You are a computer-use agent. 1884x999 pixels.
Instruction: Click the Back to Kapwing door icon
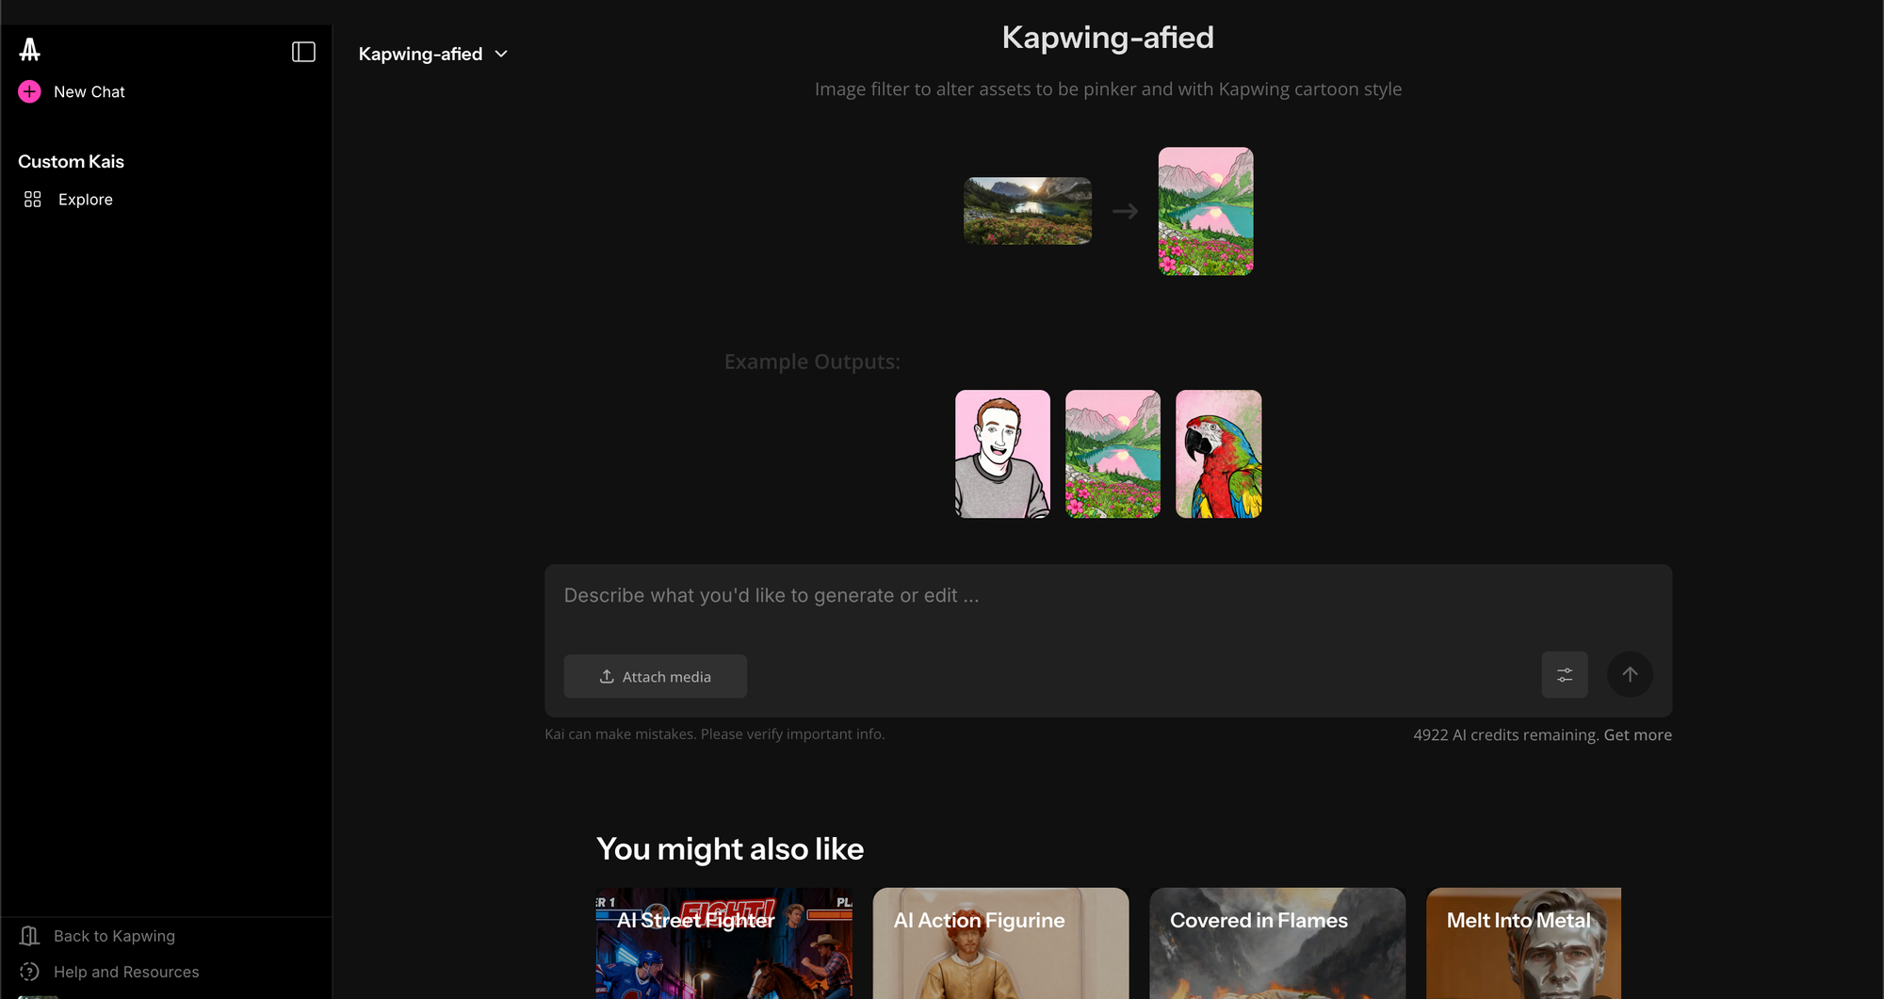29,936
